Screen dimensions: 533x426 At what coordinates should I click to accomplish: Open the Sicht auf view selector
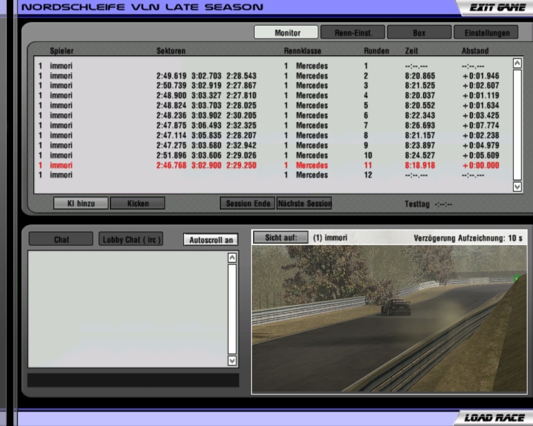coord(280,238)
